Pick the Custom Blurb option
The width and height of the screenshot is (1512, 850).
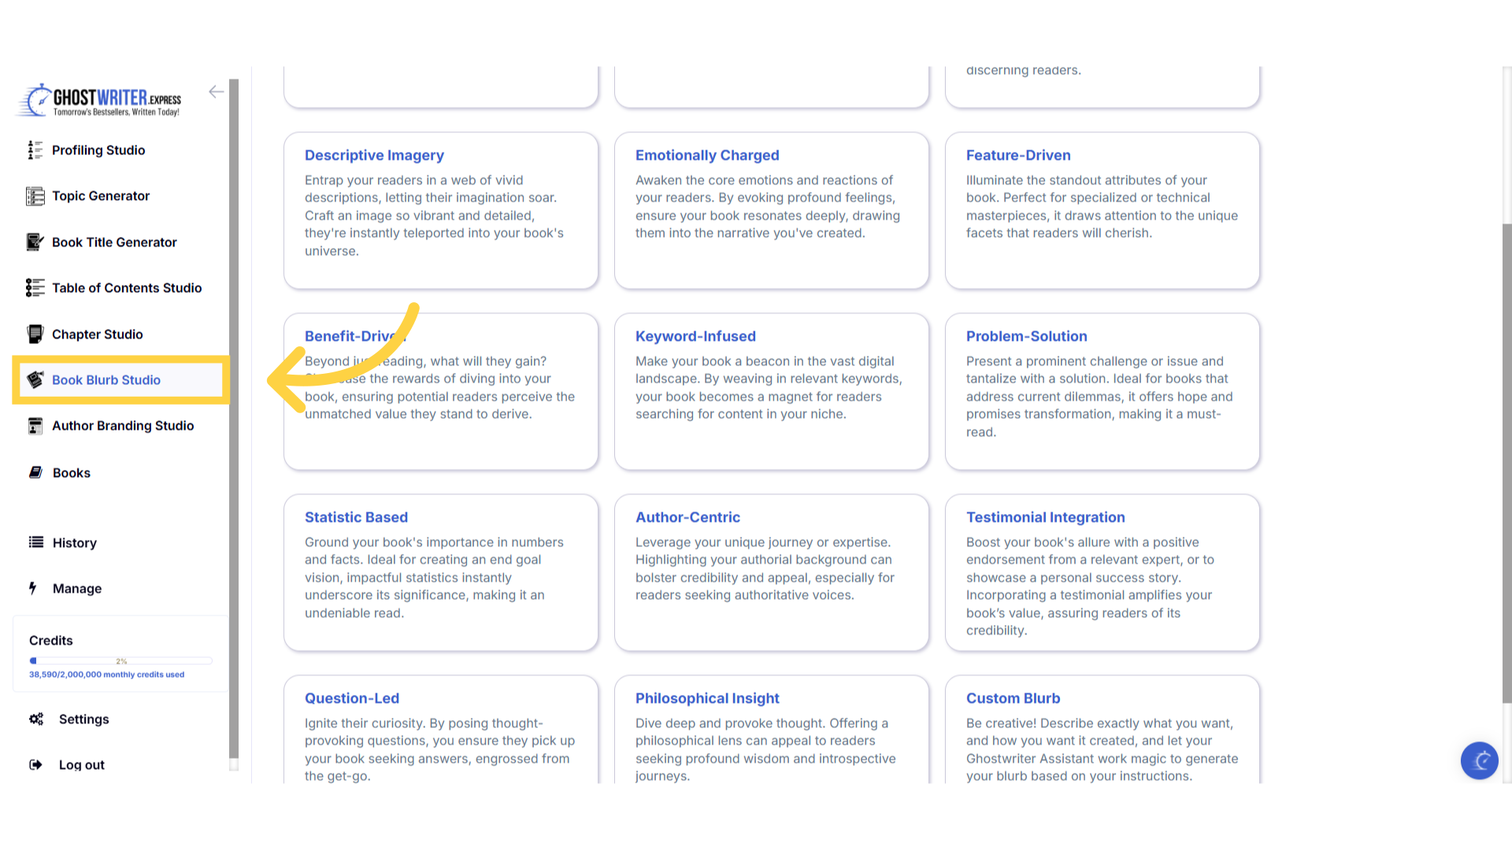pyautogui.click(x=1102, y=730)
